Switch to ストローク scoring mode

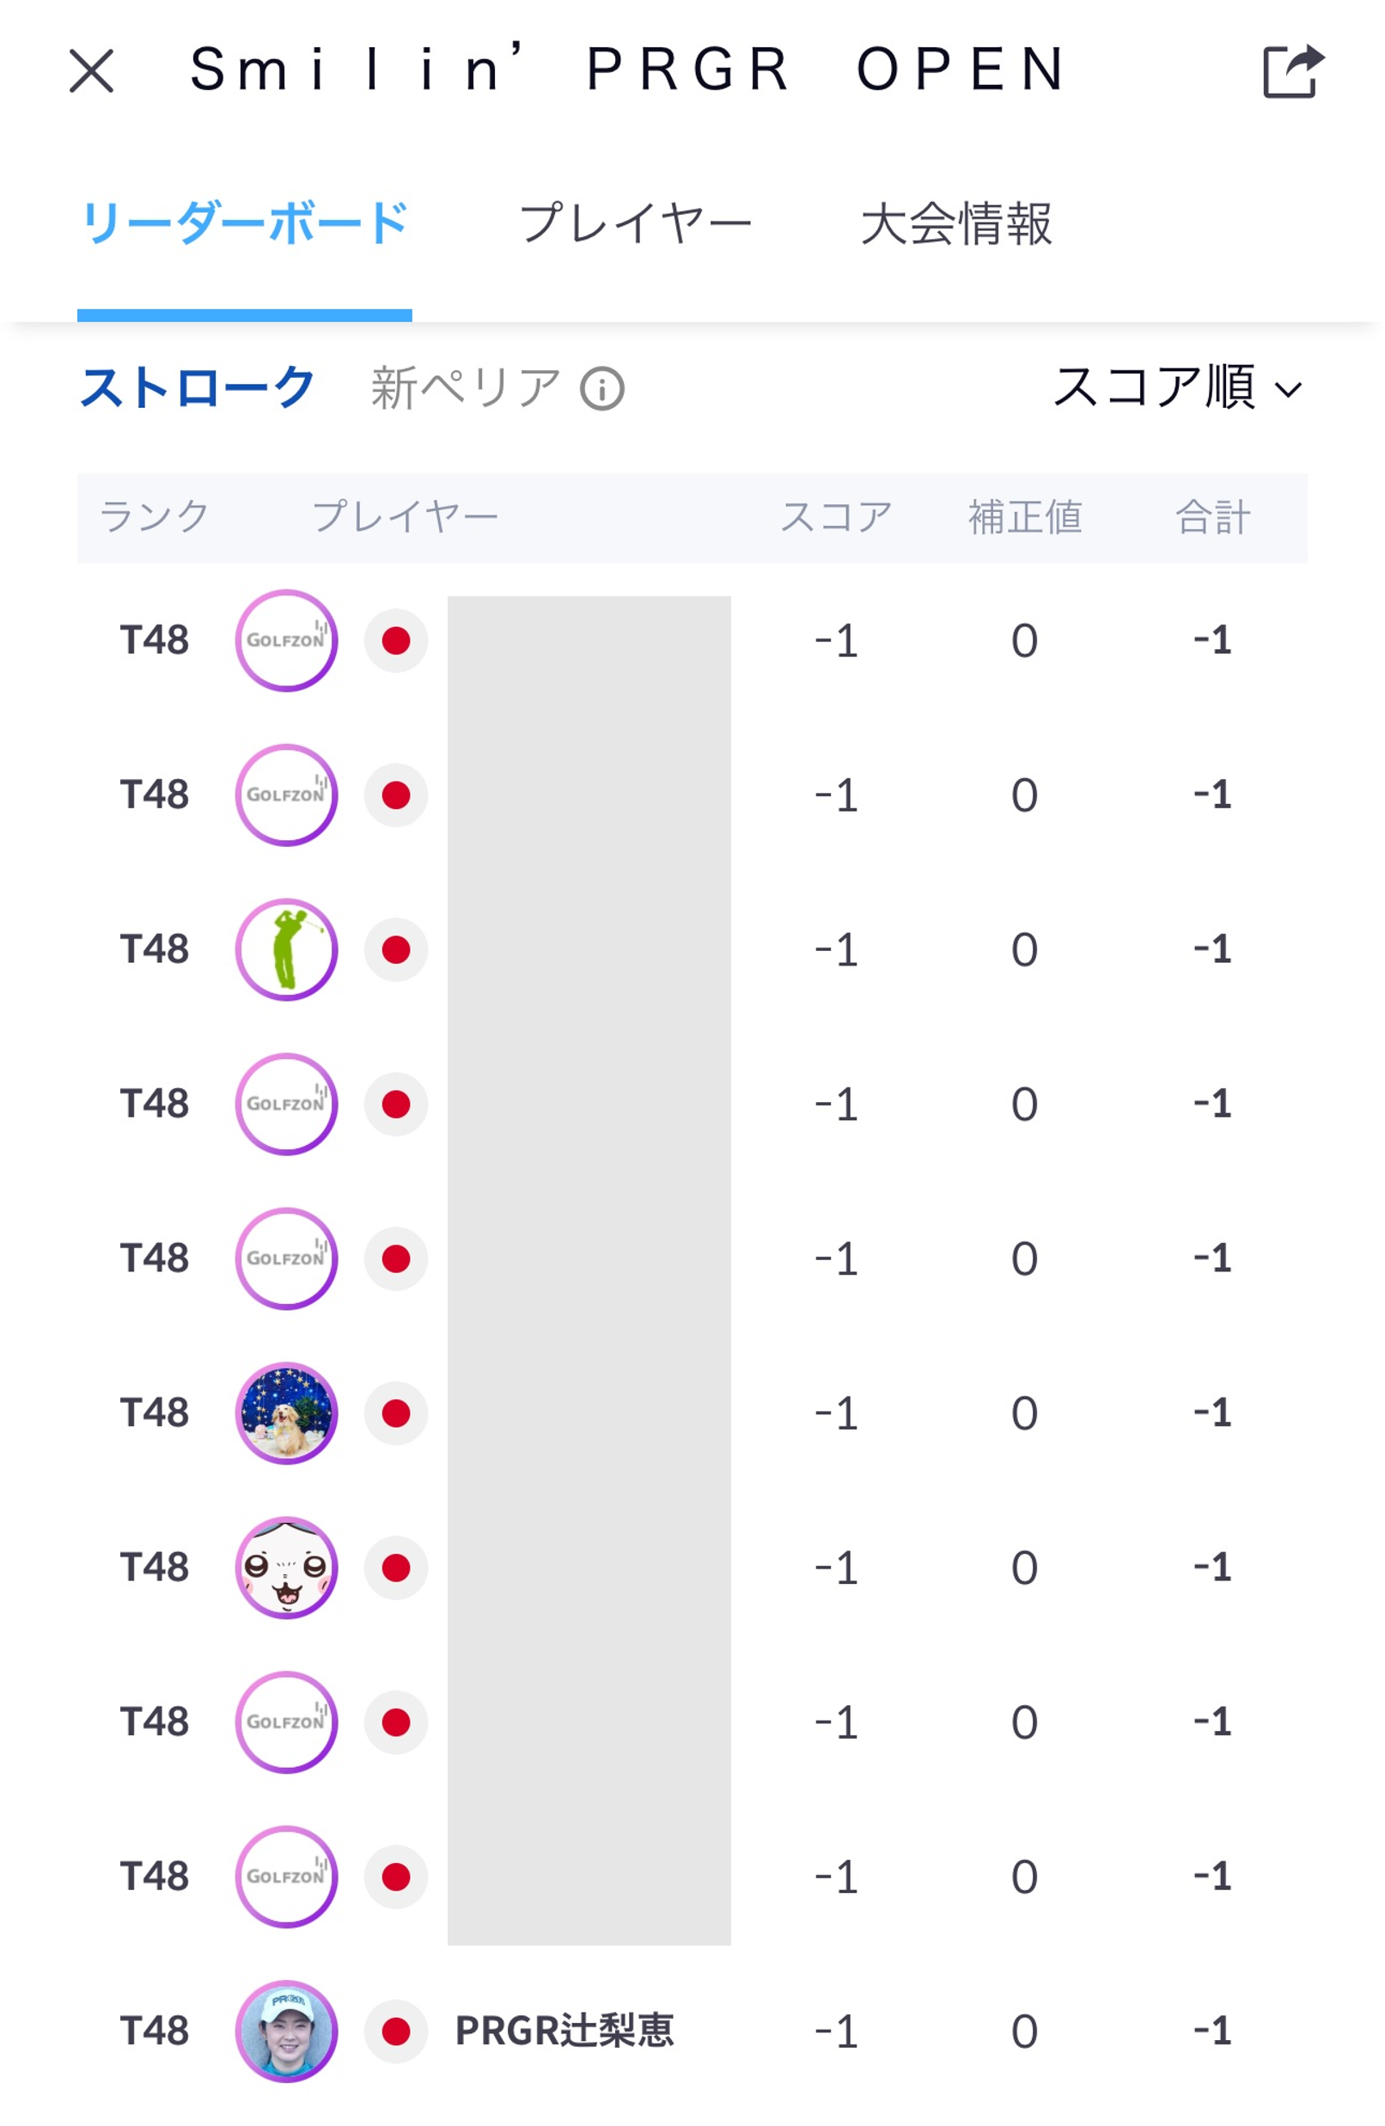click(197, 388)
